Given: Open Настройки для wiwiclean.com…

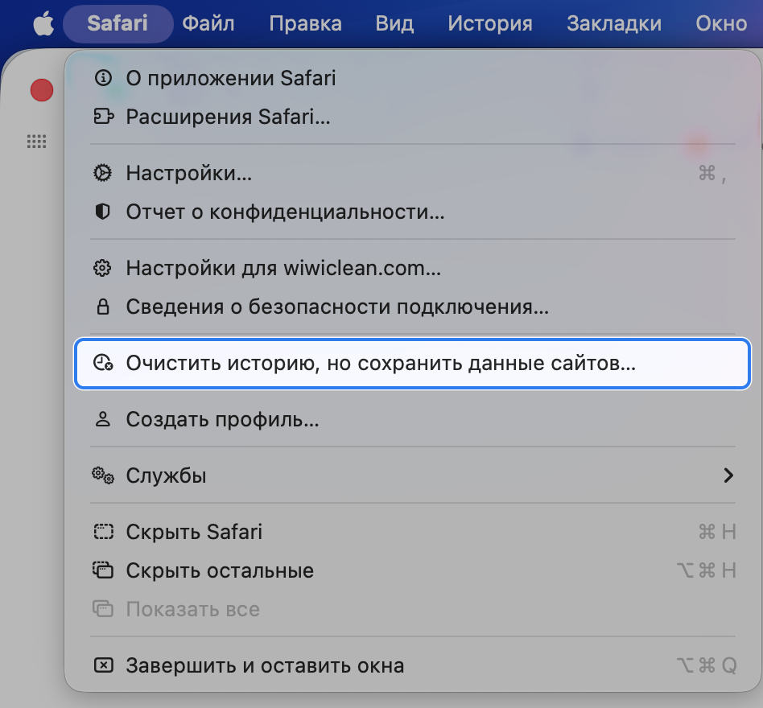Looking at the screenshot, I should click(x=413, y=268).
